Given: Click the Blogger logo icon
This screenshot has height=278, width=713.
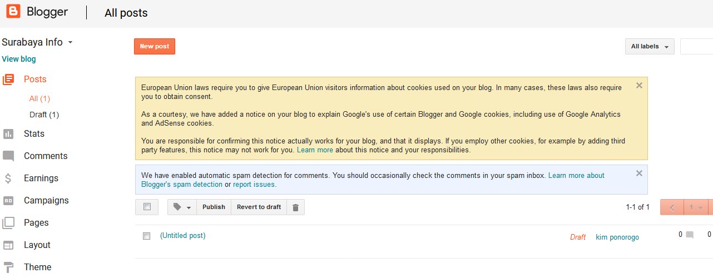Looking at the screenshot, I should pos(13,12).
